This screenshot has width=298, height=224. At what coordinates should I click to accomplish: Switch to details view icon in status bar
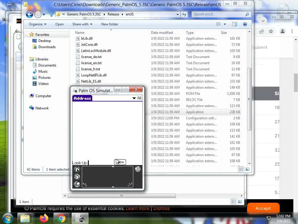241,169
